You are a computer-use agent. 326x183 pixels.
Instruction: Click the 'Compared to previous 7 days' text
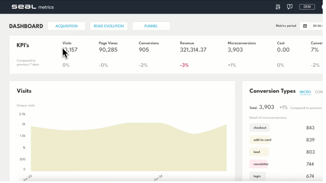[x=28, y=63]
